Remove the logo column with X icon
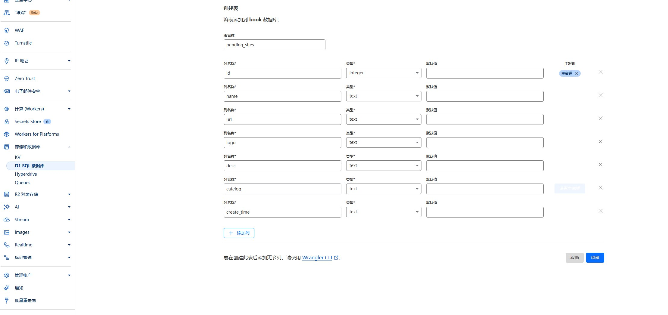Image resolution: width=668 pixels, height=315 pixels. 600,142
